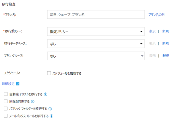Click info icon beside 自動完了リストを移行する
Viewport: 179px width, 131px height.
pyautogui.click(x=46, y=94)
